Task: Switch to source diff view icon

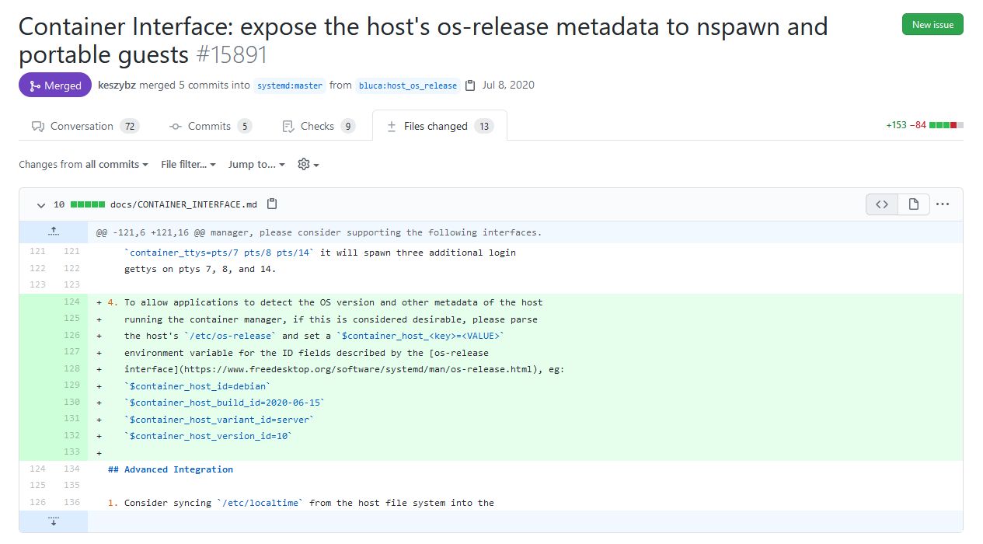Action: (882, 204)
